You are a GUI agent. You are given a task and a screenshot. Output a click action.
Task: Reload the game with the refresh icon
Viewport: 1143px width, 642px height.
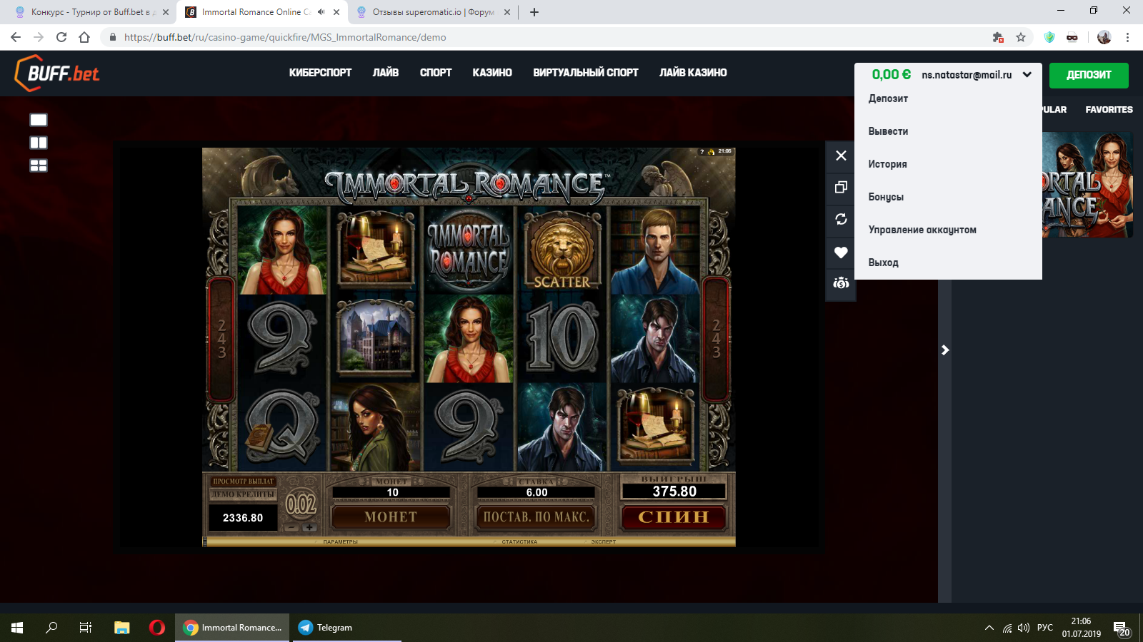pos(841,219)
